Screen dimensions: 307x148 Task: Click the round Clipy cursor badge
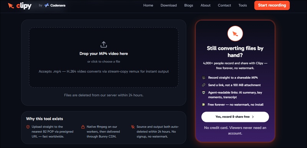coord(235,34)
